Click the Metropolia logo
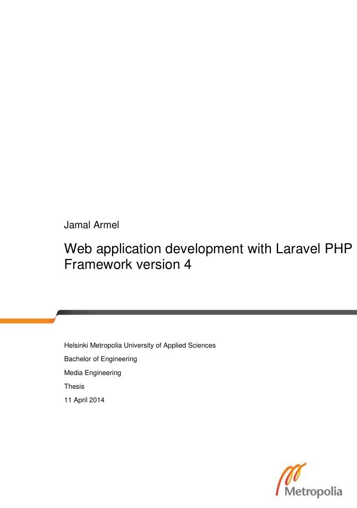 click(x=309, y=480)
